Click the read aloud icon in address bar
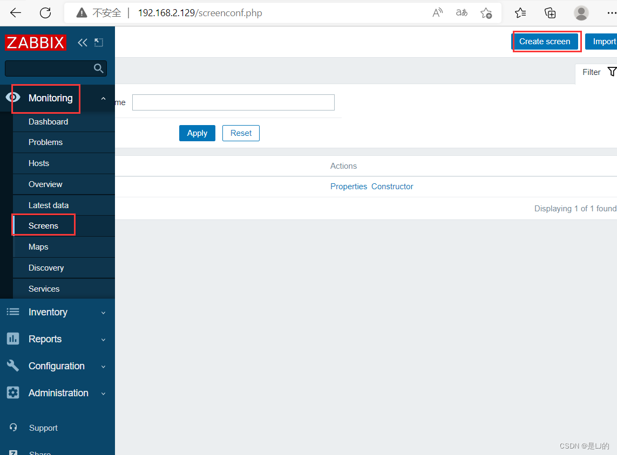 (x=438, y=12)
